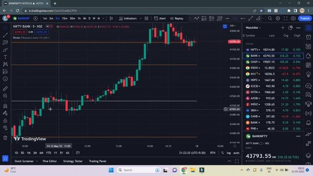Select the trend line drawing tool
Screen dimensions: 313x176
(x=5, y=35)
